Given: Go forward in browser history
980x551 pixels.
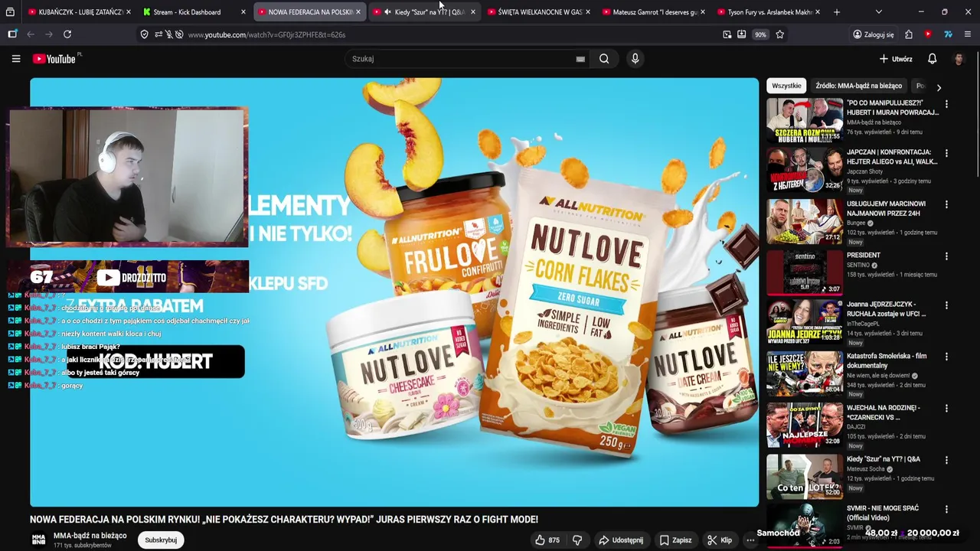Looking at the screenshot, I should [49, 34].
